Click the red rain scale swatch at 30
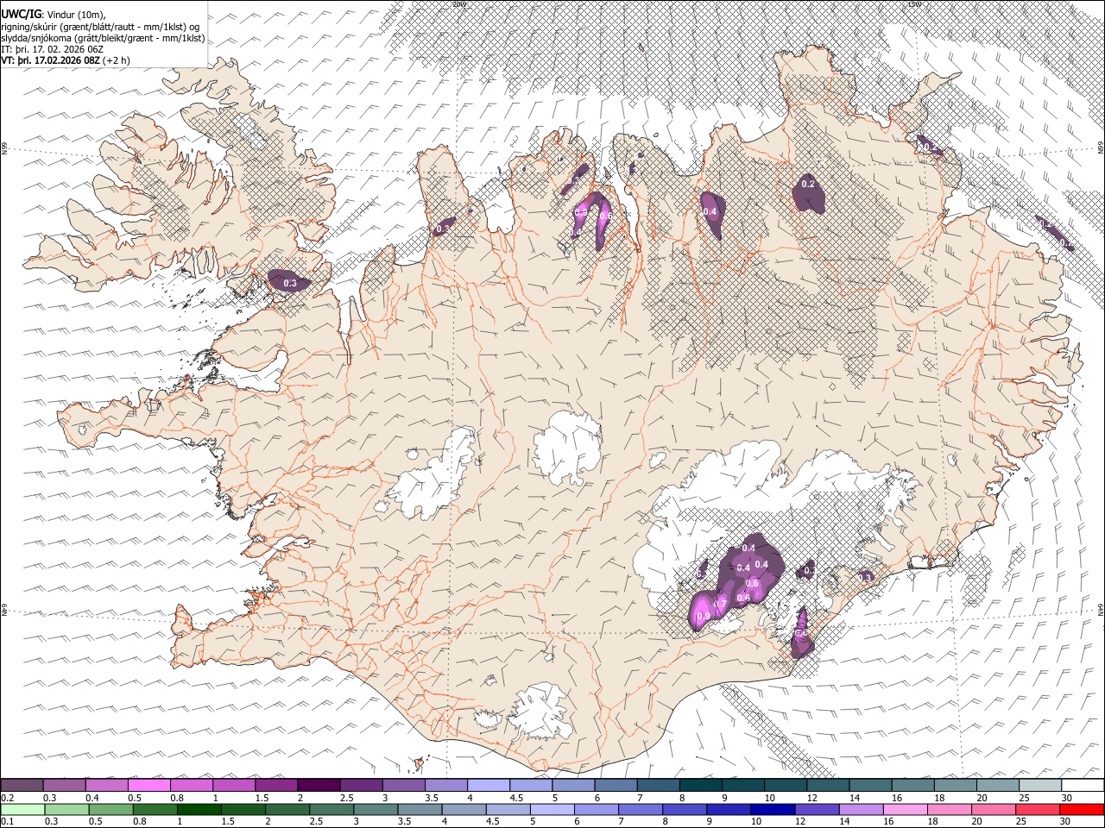 [x=1082, y=810]
